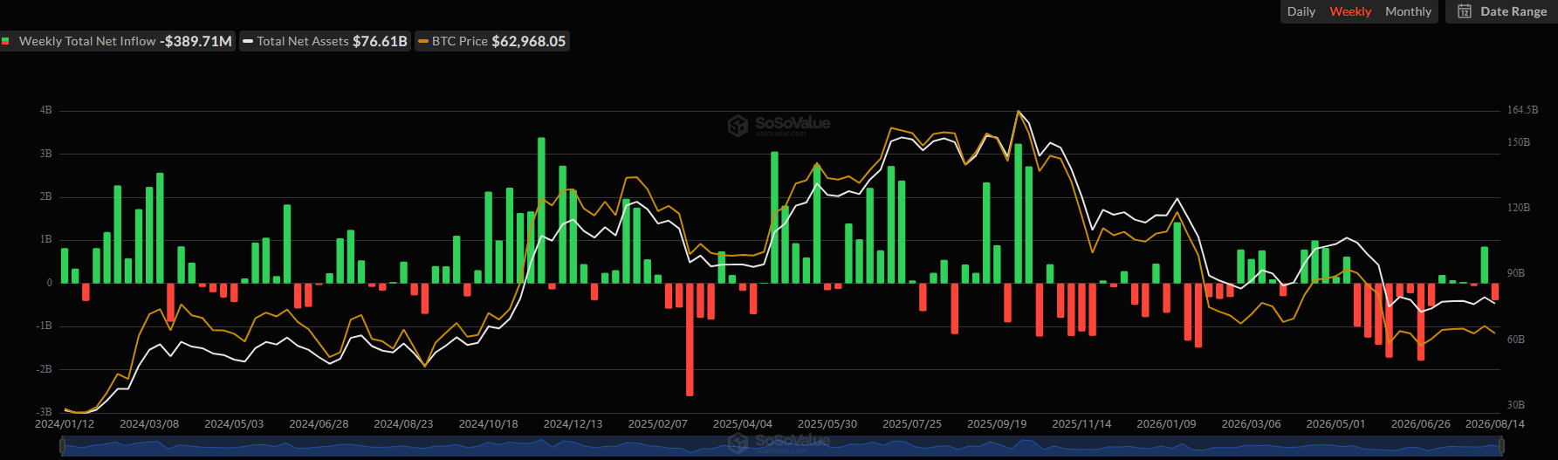Click the 2024/01/12 axis date label
Screen dimensions: 1558x460
[65, 424]
